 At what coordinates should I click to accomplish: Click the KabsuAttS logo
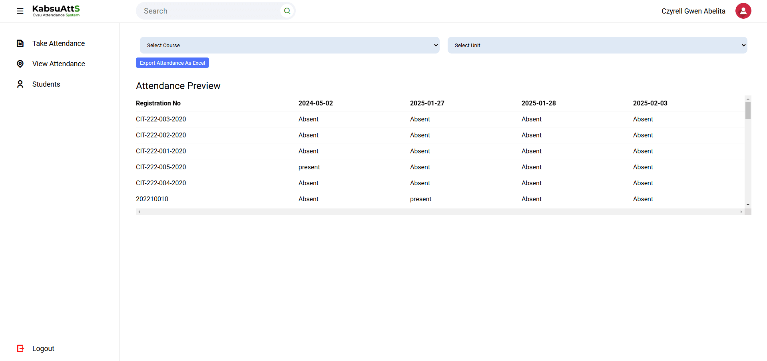tap(56, 11)
